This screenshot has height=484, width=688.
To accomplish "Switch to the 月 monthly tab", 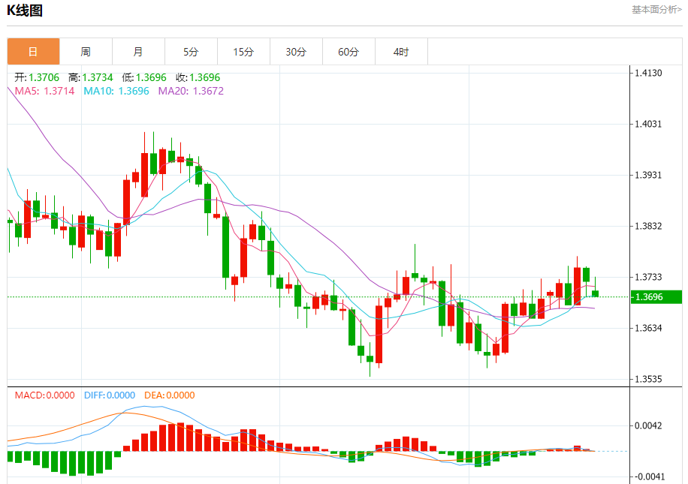I will [x=139, y=52].
